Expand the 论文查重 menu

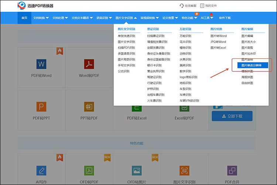click(170, 18)
